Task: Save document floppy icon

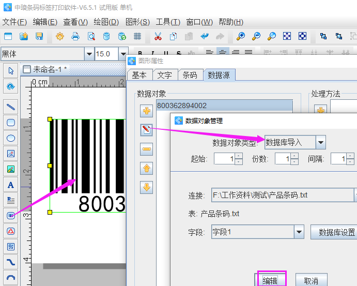Action: tap(39, 36)
